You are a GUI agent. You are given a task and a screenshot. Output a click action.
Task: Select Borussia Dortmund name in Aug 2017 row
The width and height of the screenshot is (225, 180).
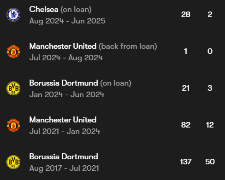[x=64, y=157]
